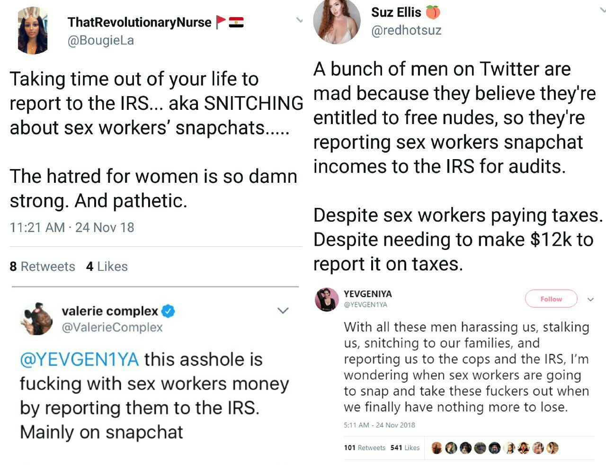Viewport: 606px width, 465px height.
Task: Click Suz Ellis's profile avatar
Action: pos(337,21)
